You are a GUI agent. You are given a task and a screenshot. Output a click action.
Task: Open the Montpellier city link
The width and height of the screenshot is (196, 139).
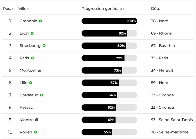[30, 70]
